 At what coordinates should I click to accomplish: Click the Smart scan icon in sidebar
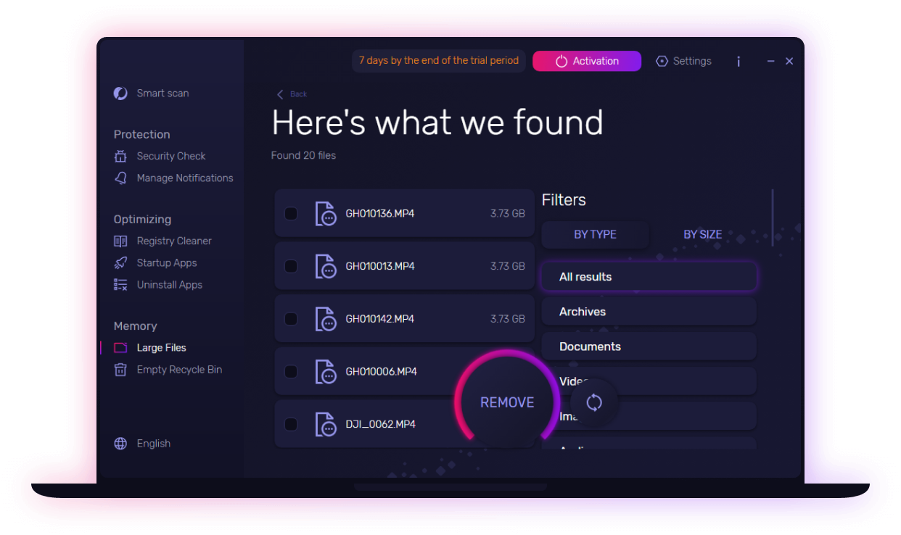[120, 94]
